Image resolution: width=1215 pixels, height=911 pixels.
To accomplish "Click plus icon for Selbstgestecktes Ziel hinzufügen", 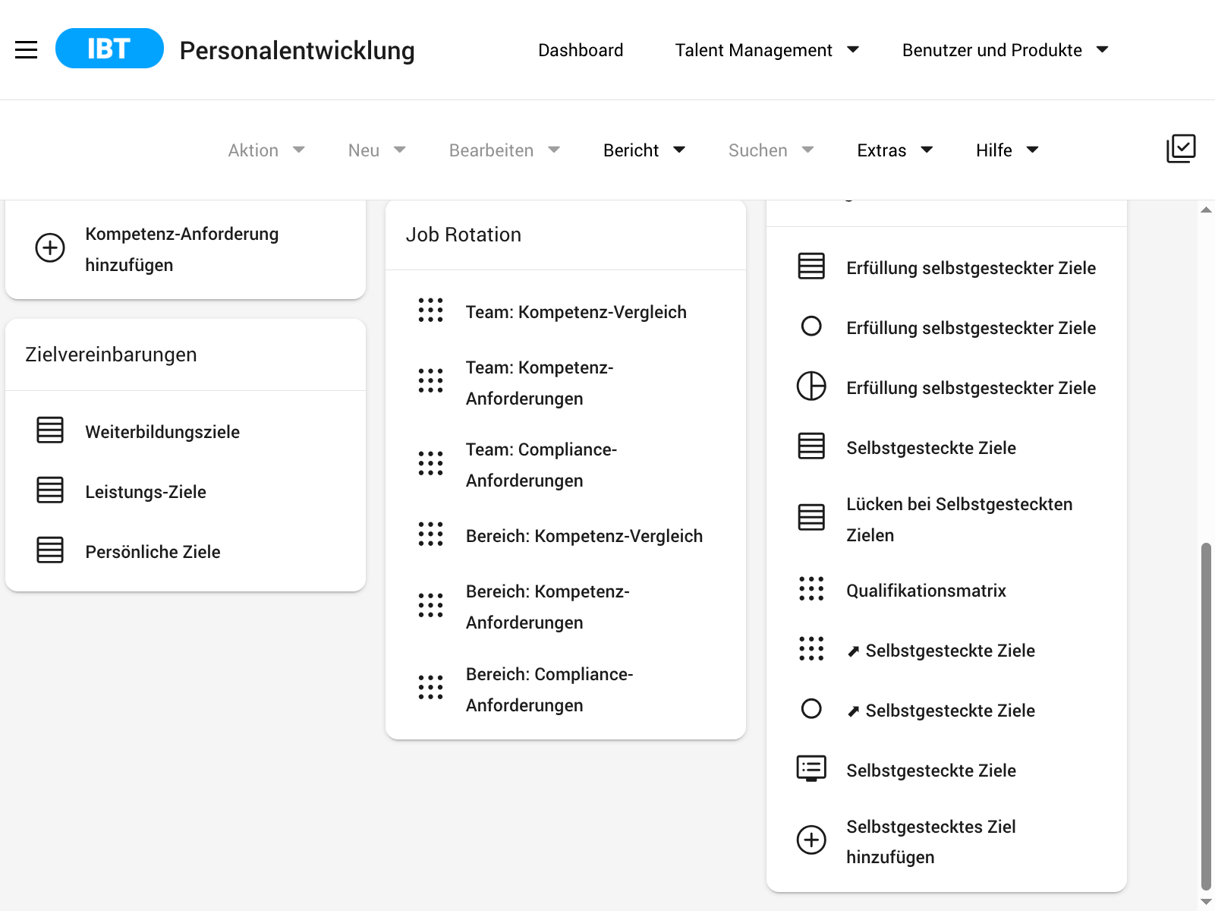I will (x=811, y=840).
